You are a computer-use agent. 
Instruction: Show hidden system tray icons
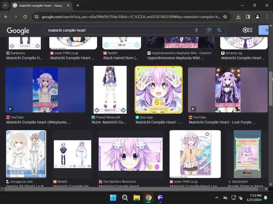[217, 198]
